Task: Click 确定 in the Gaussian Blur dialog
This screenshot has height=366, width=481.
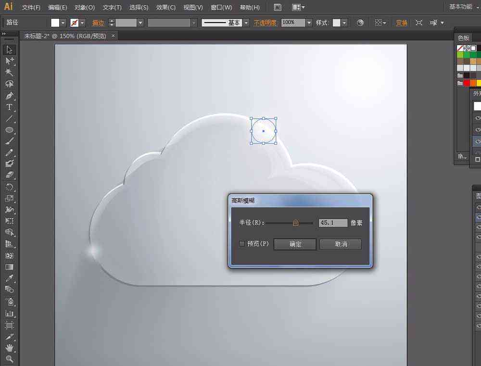Action: coord(295,244)
